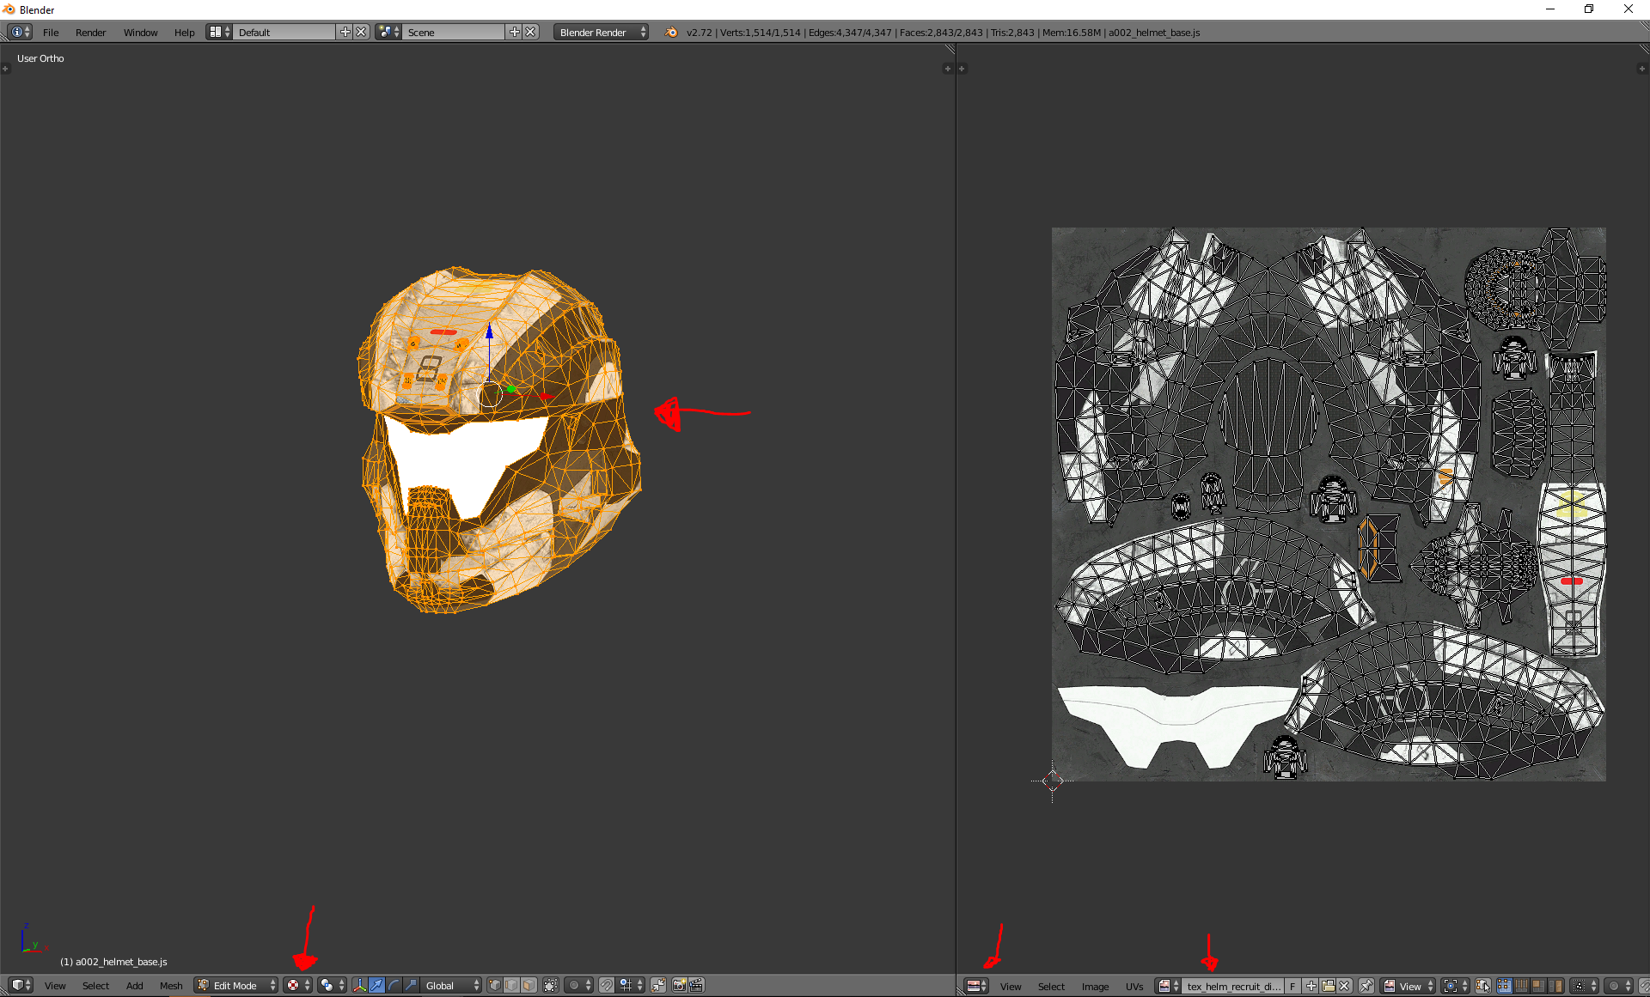Select UV vertex selection mode

tap(1504, 986)
